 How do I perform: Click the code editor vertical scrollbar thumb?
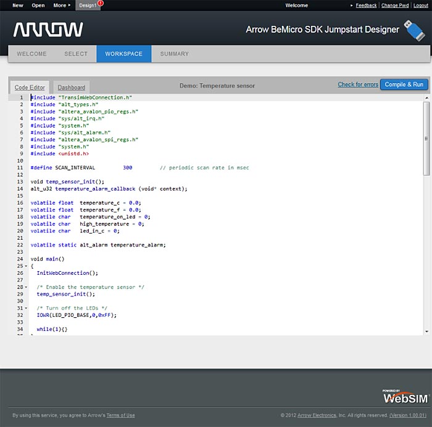click(427, 139)
